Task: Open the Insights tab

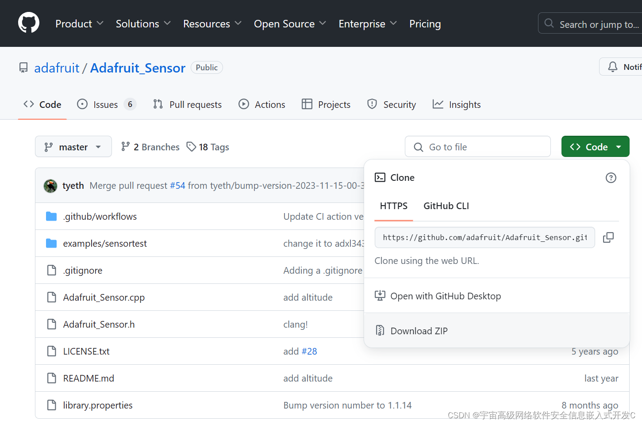Action: pos(457,104)
